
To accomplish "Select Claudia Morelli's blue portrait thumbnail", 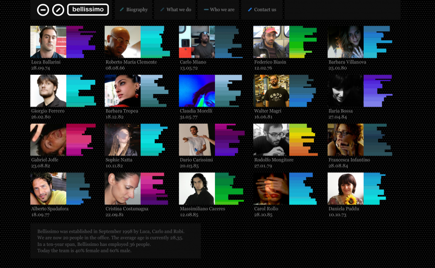I will tap(197, 91).
